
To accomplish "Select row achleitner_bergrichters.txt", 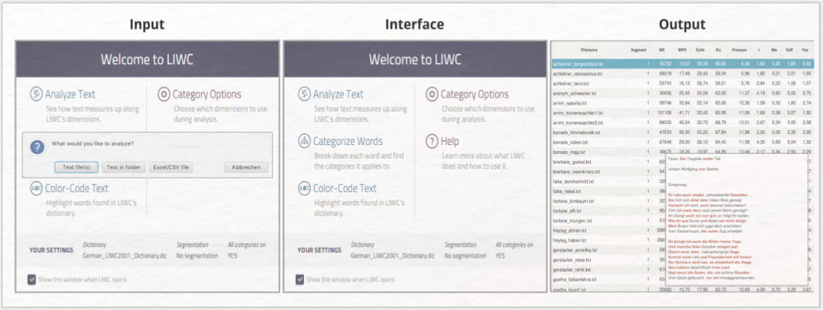I will (x=682, y=63).
